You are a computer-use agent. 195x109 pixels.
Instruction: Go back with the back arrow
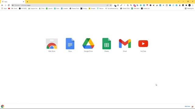(x=2, y=5)
